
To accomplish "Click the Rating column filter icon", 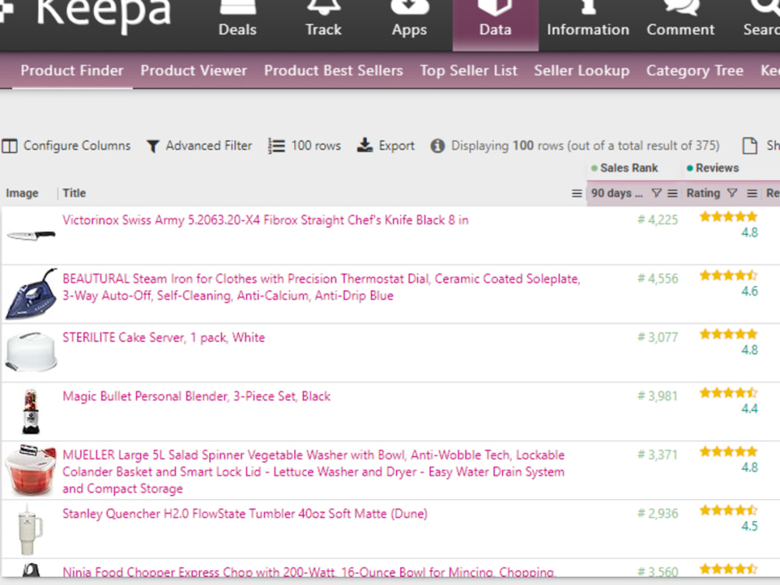I will pyautogui.click(x=732, y=193).
